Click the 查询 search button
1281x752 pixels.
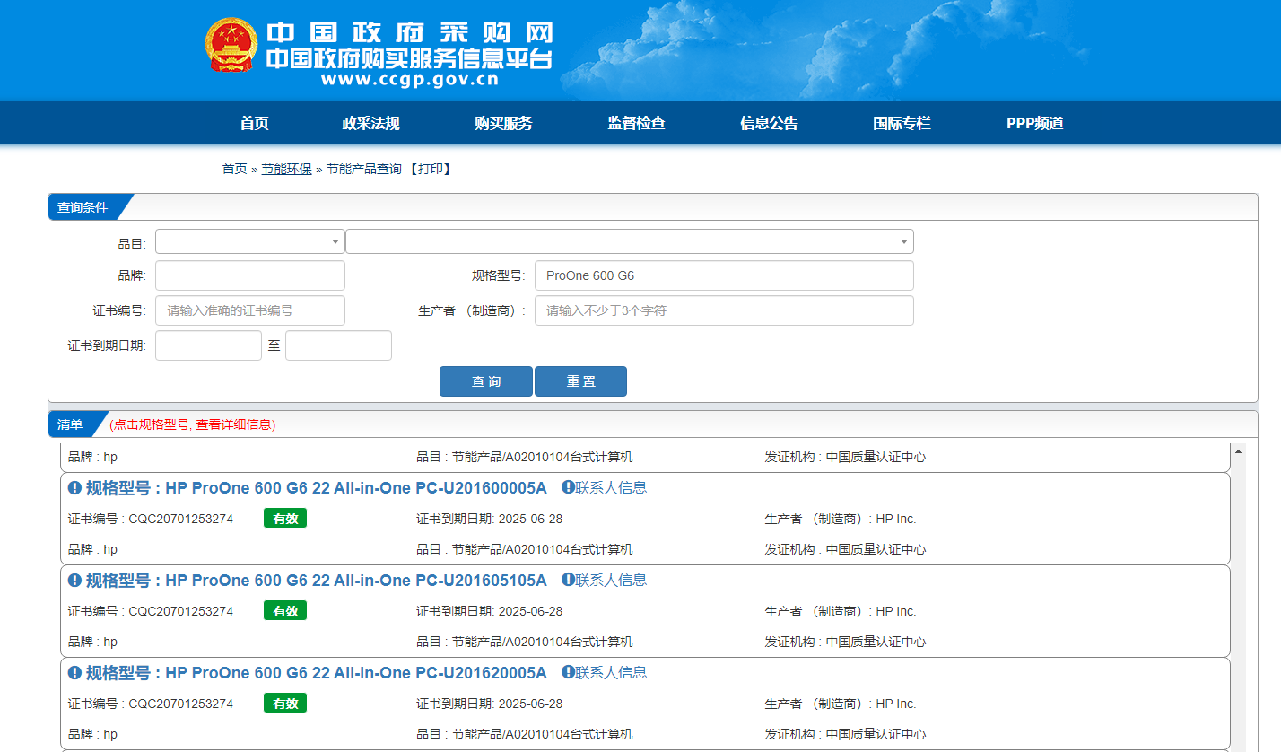(486, 381)
